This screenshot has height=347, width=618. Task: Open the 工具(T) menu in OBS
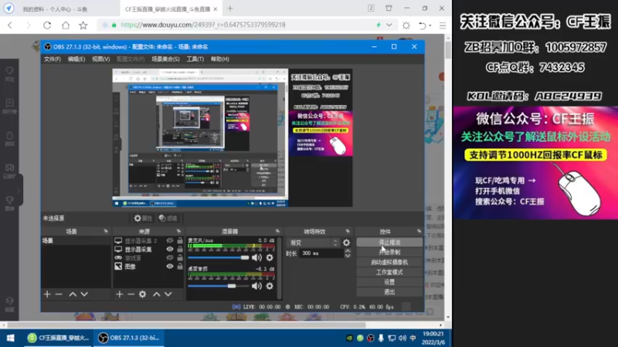[195, 59]
